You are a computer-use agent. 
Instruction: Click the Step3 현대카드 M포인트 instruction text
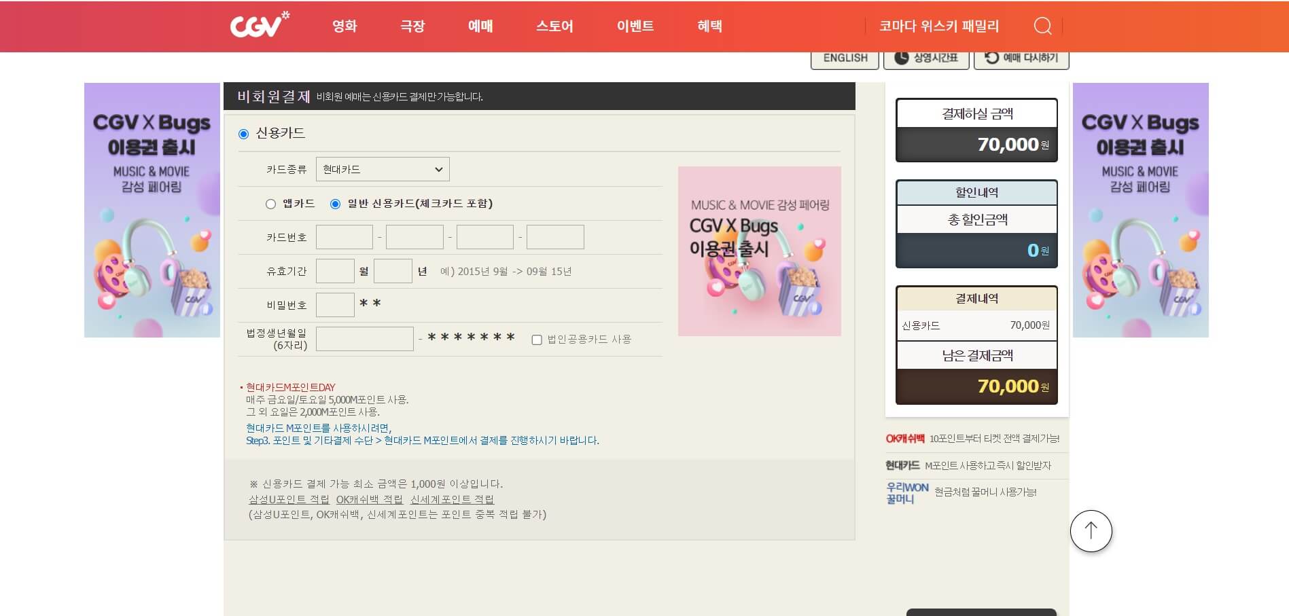coord(423,441)
